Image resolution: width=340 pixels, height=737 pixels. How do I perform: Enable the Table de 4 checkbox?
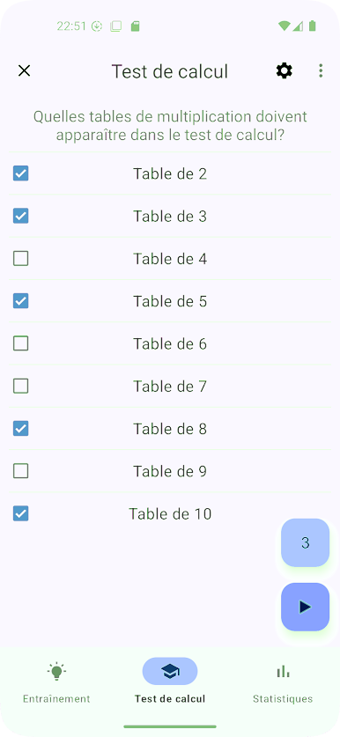pos(20,259)
